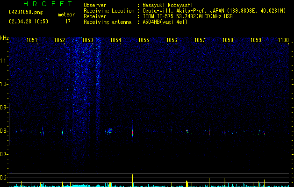Screen dimensions: 294x187
Task: Click the Receiving antenna field label
Action: coord(108,22)
